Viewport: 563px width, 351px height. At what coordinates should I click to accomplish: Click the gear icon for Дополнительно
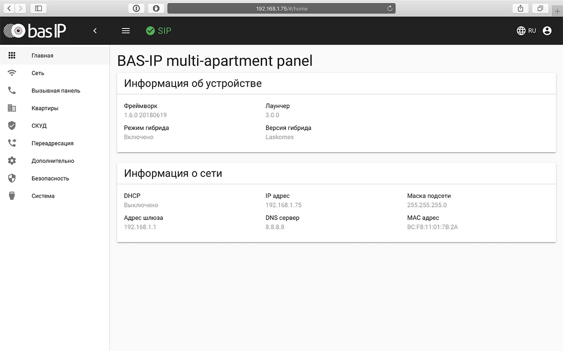coord(12,161)
